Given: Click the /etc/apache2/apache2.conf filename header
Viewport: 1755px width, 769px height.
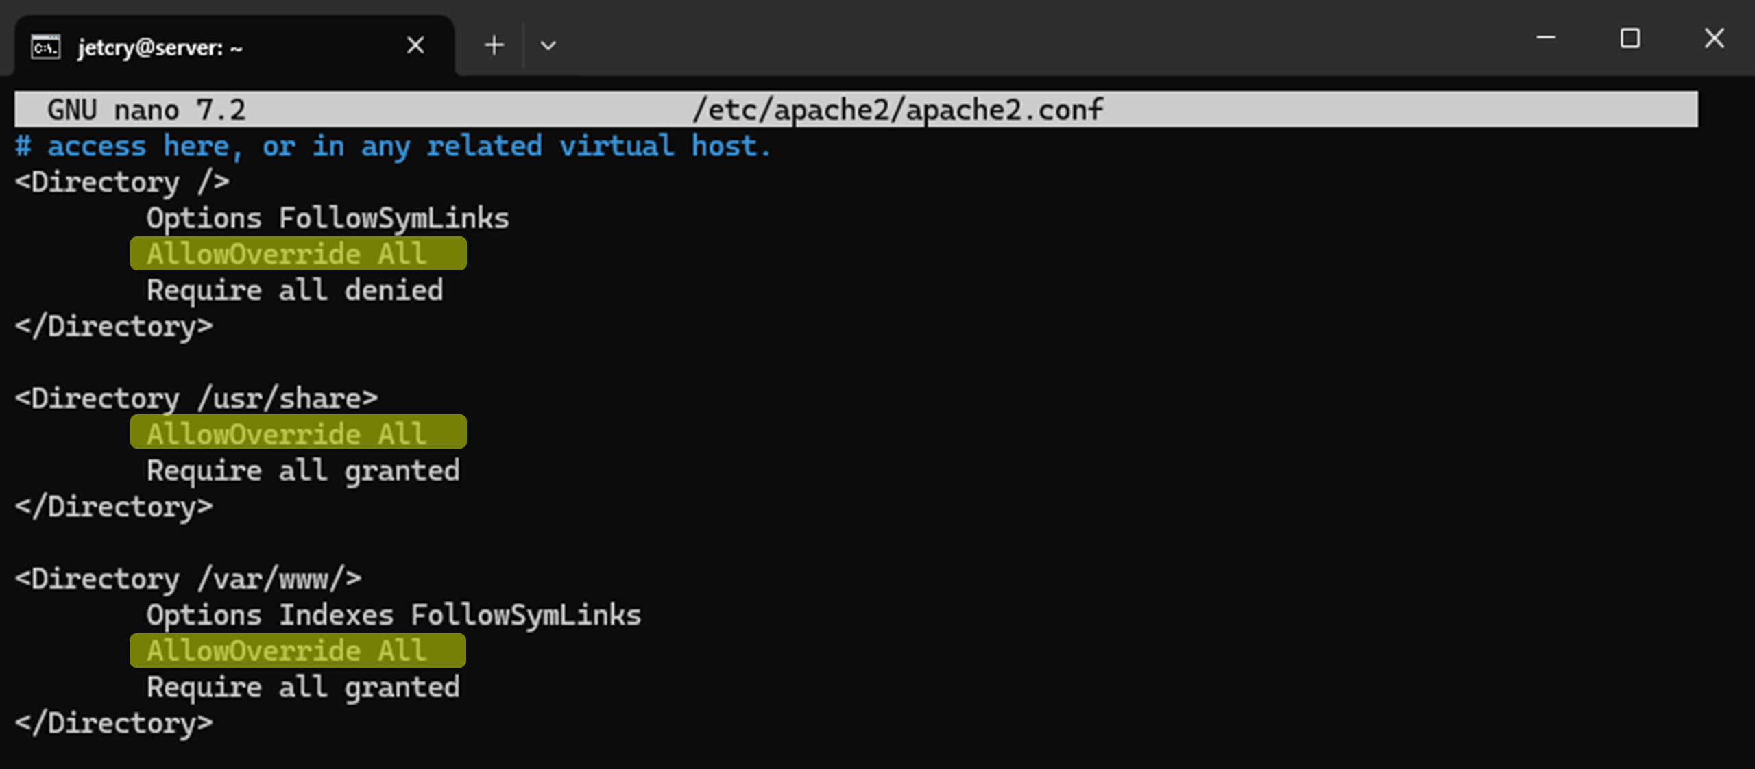Looking at the screenshot, I should click(898, 110).
